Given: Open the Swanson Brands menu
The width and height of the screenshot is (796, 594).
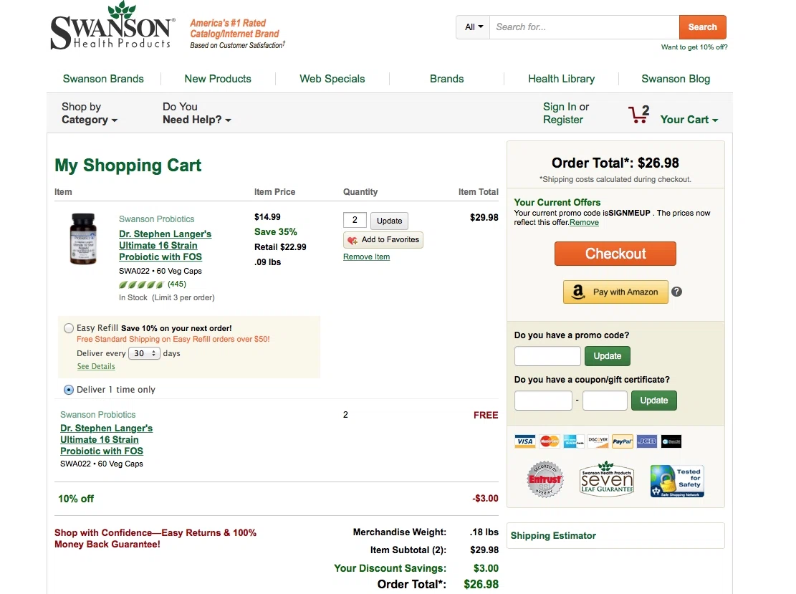Looking at the screenshot, I should (103, 79).
